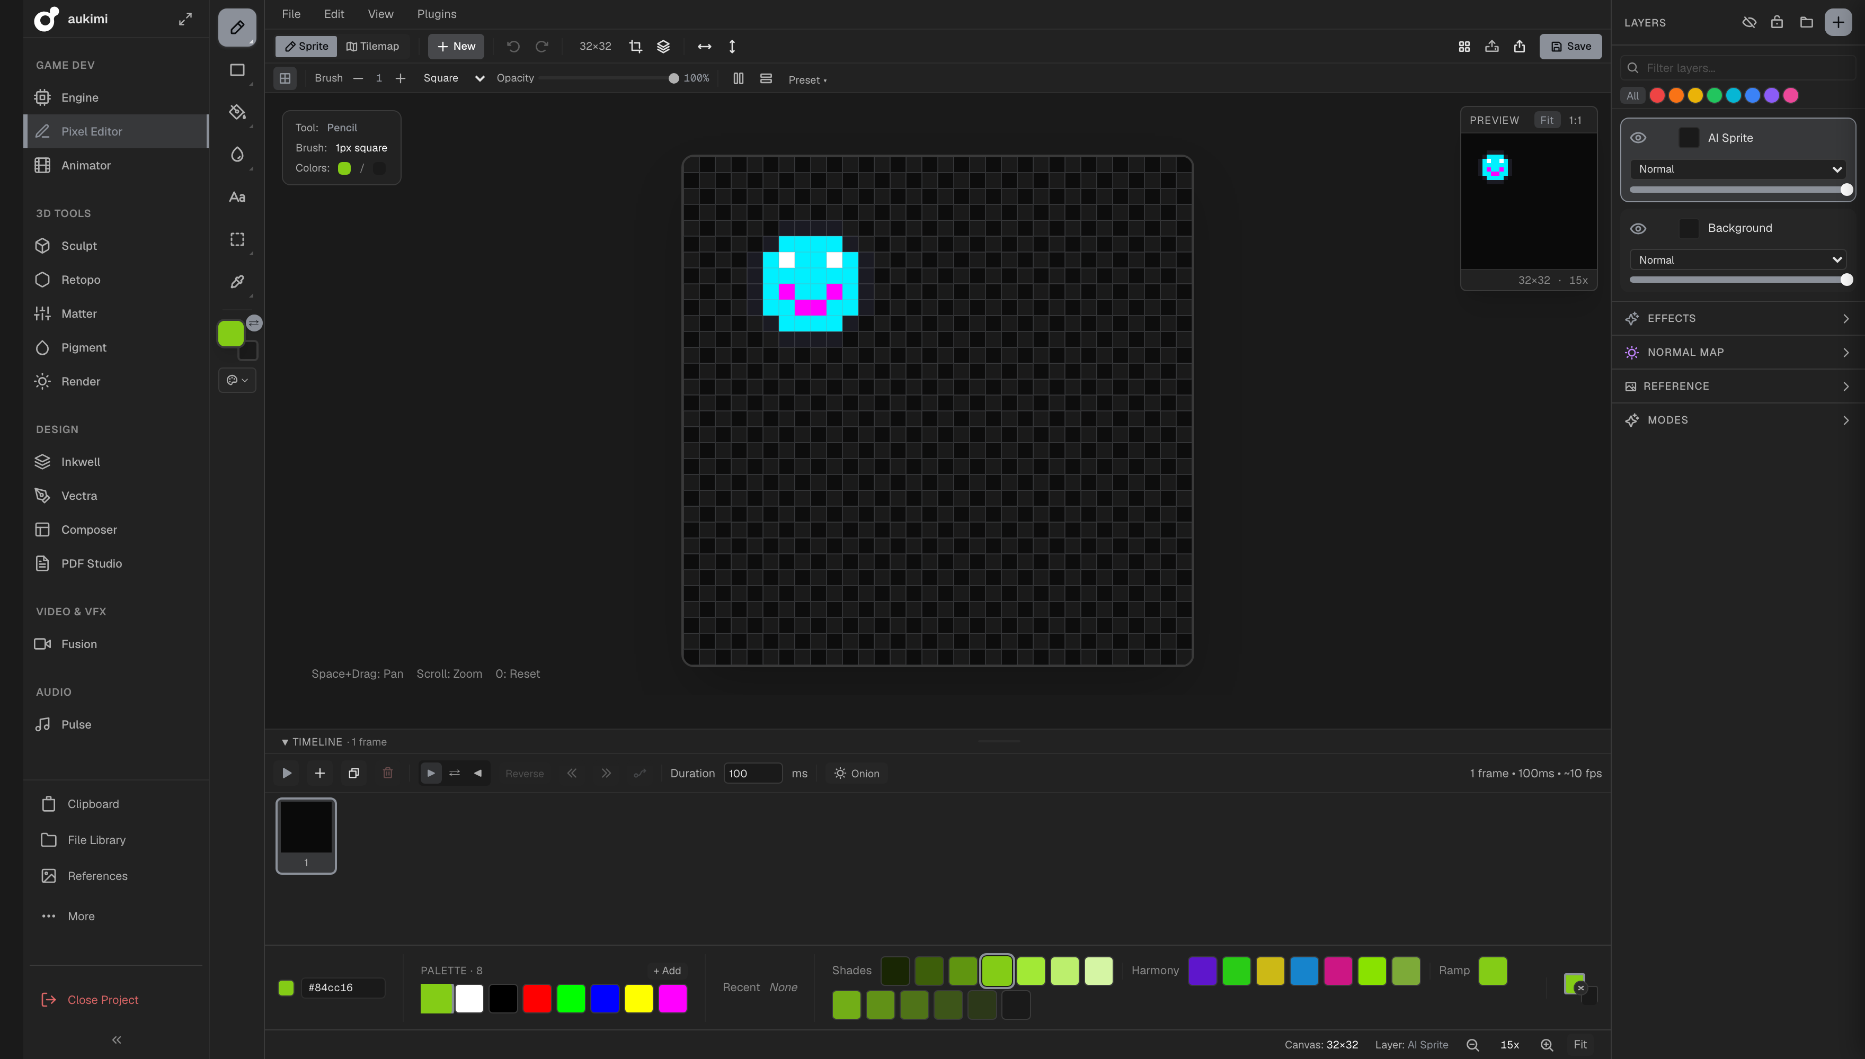Toggle the pixel grid display
The height and width of the screenshot is (1059, 1865).
pyautogui.click(x=285, y=78)
